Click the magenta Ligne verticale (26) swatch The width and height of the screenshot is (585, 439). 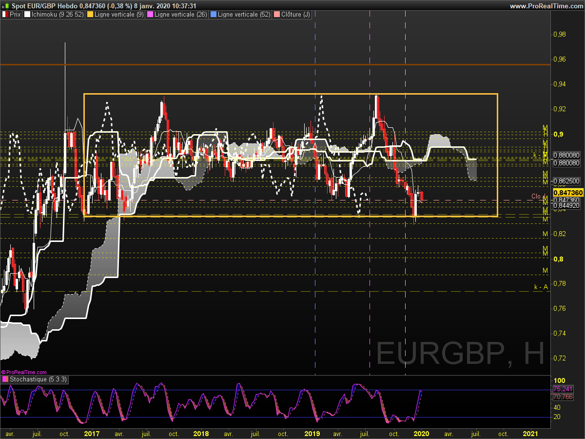pyautogui.click(x=150, y=15)
